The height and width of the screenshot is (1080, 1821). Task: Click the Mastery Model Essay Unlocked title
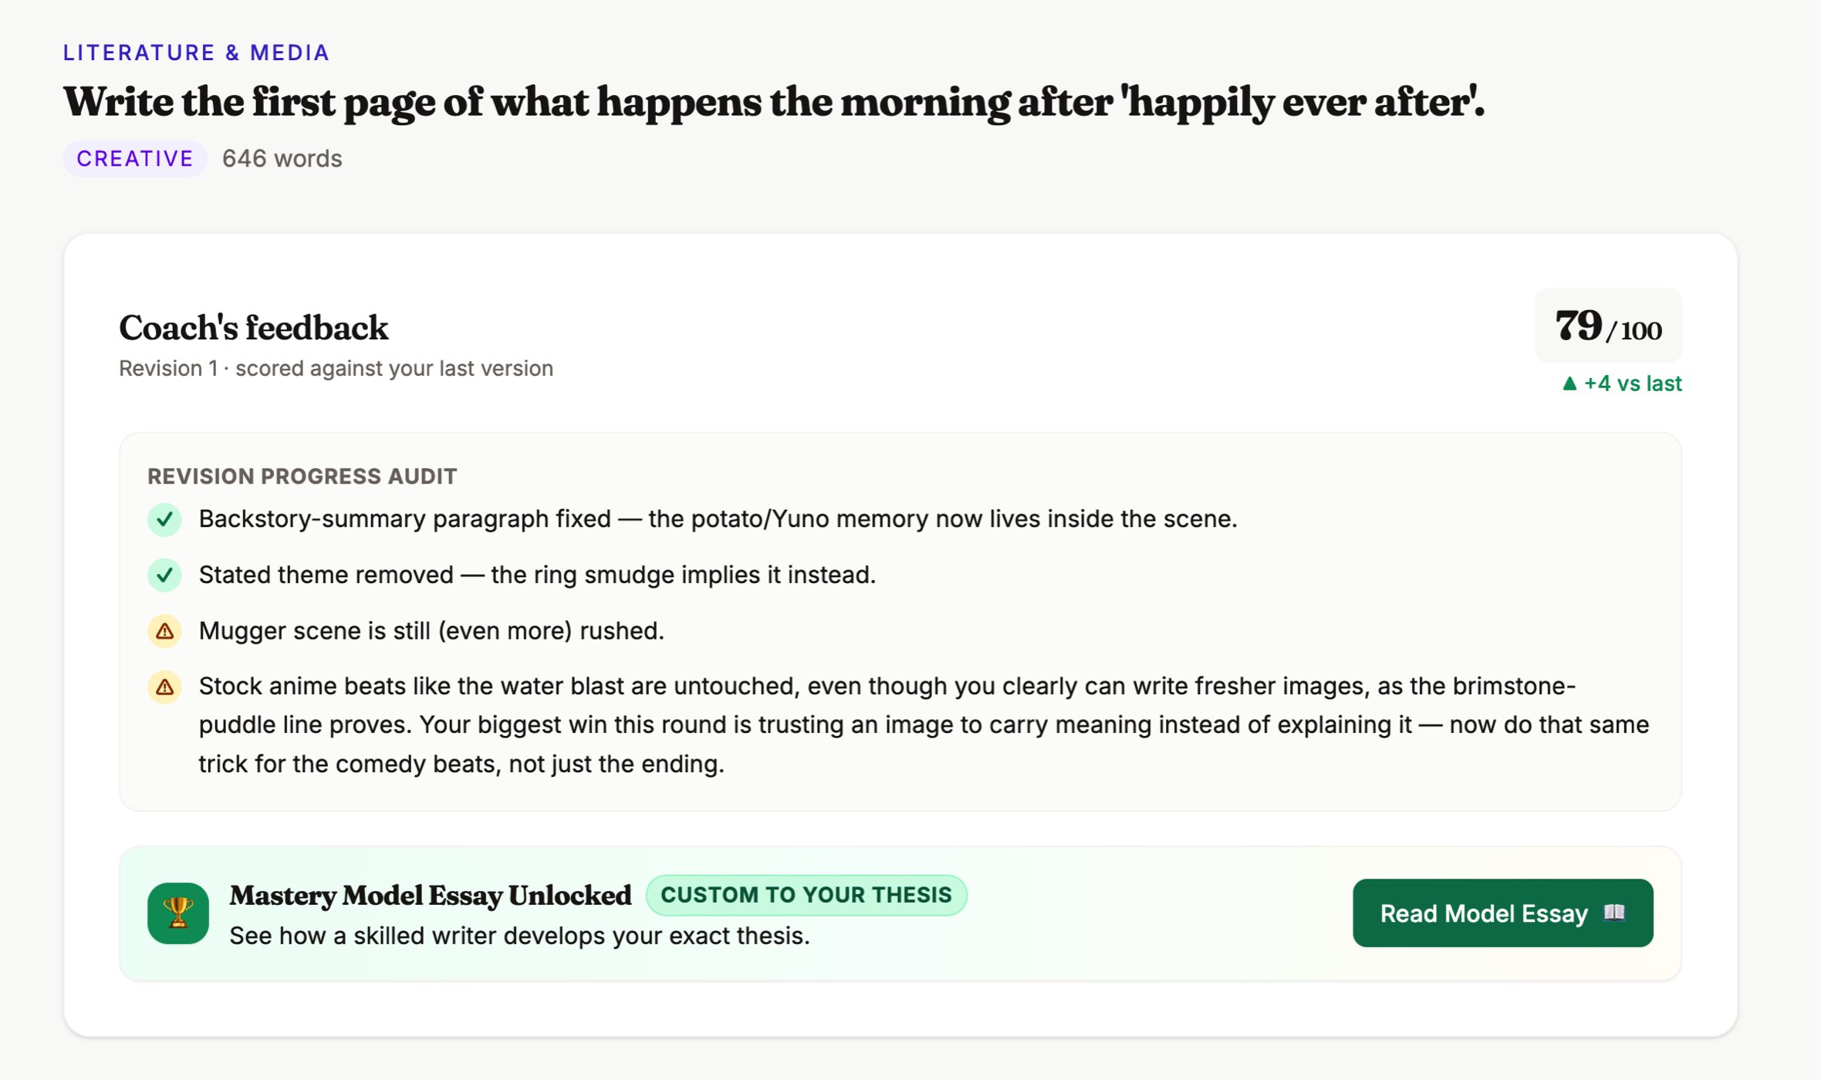coord(431,895)
